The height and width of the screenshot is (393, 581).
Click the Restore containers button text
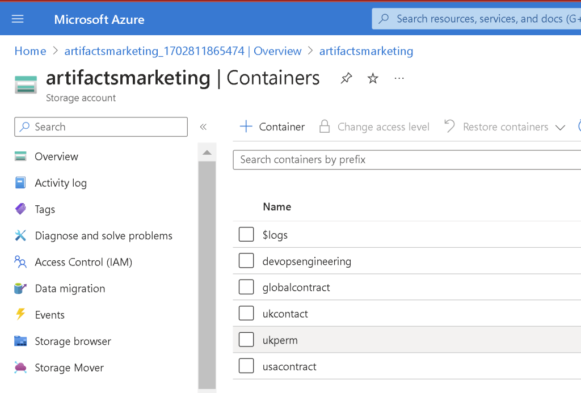506,126
